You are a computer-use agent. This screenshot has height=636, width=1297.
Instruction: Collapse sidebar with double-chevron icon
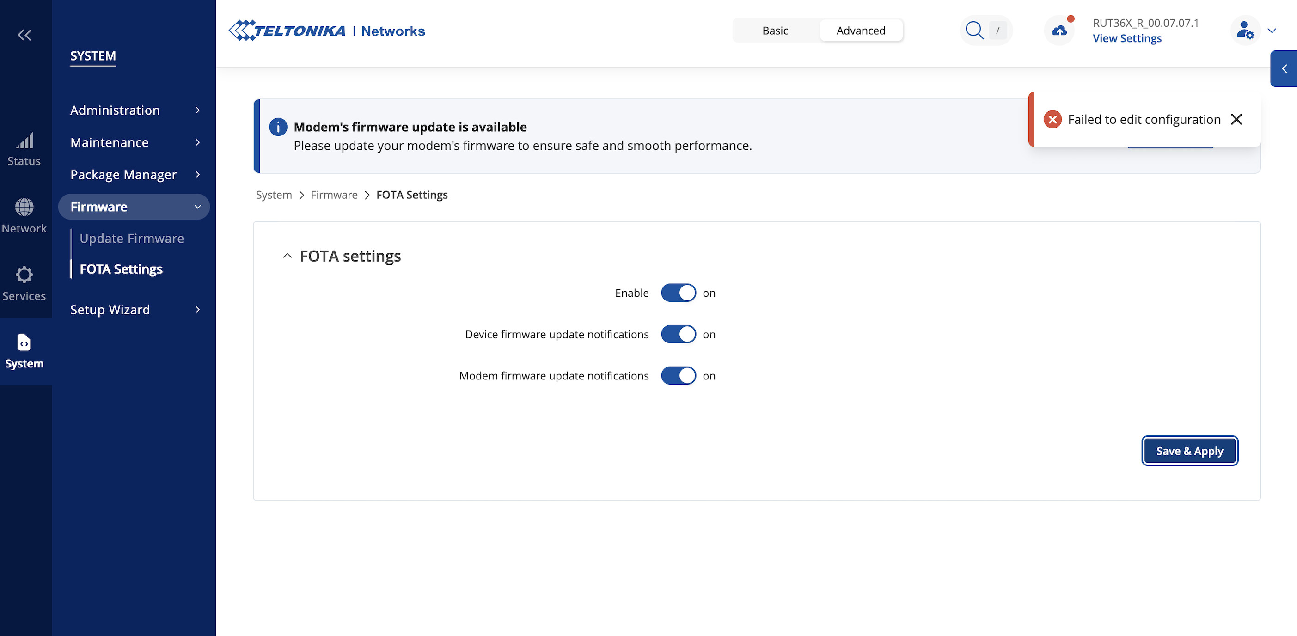point(24,35)
